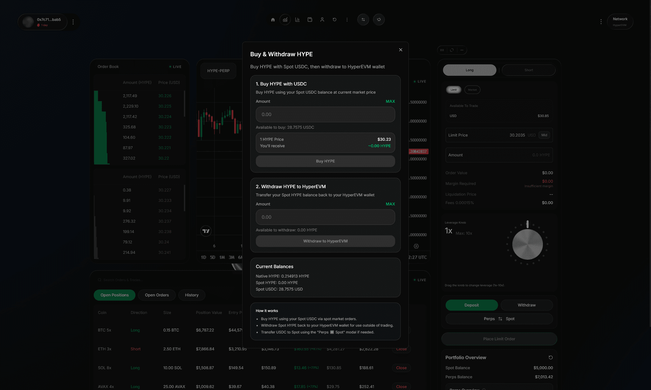
Task: Open the piggy bank earn icon top right
Action: [x=379, y=19]
